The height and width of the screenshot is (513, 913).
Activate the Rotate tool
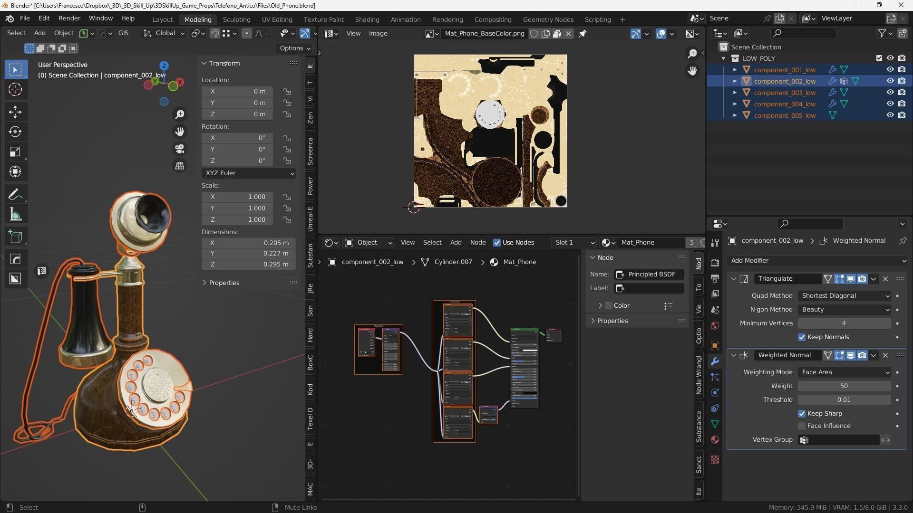click(x=15, y=132)
